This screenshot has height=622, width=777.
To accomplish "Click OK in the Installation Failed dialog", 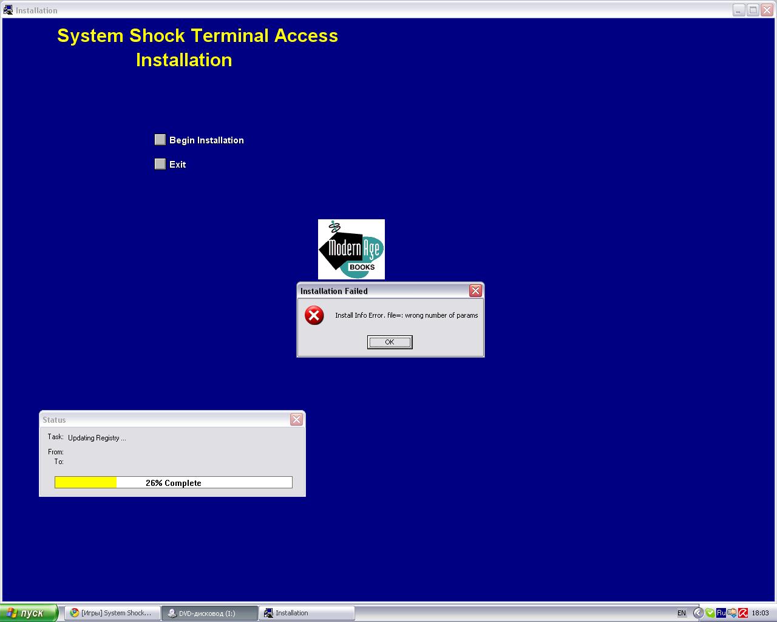I will [390, 343].
